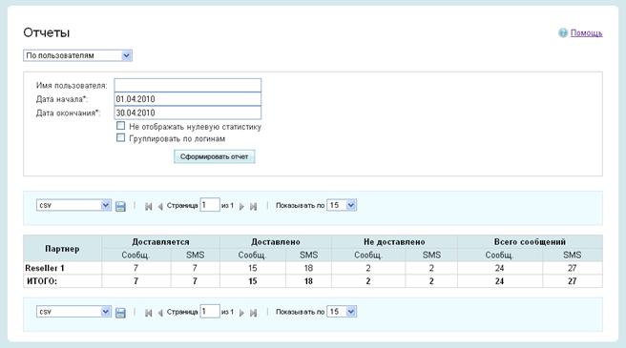
Task: Click the bottom page number input
Action: tap(210, 311)
